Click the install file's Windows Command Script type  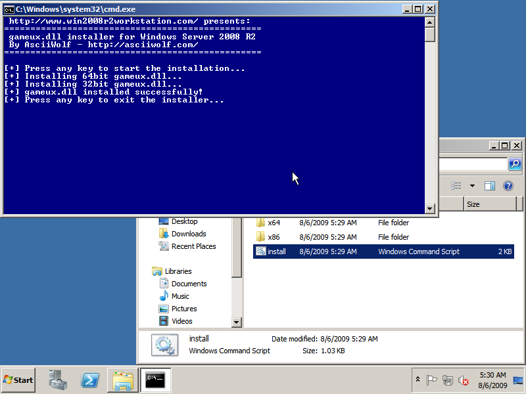pyautogui.click(x=419, y=252)
